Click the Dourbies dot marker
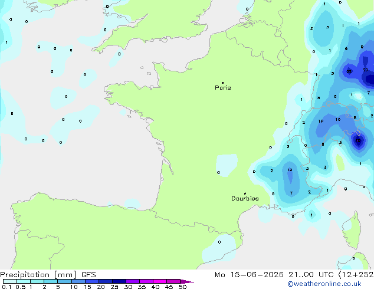Viewport: 374px width, 289px height. tap(245, 193)
